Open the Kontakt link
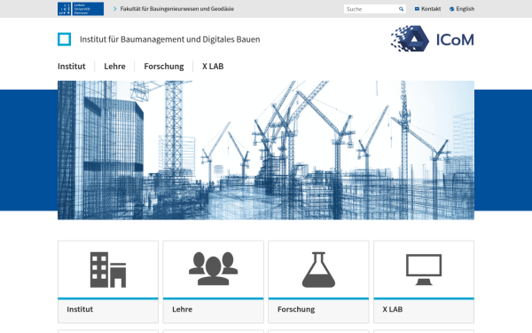Screen dimensions: 532x333 431,9
